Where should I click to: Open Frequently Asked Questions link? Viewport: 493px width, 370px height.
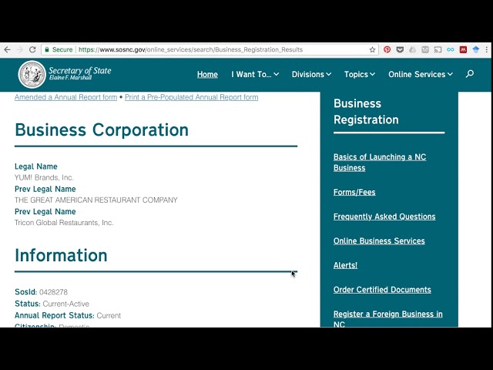coord(384,217)
